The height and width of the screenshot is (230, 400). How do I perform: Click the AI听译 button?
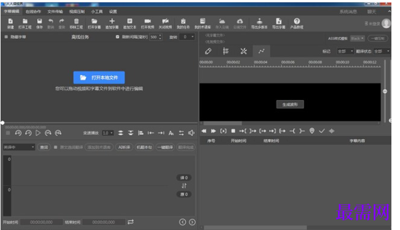coord(124,147)
